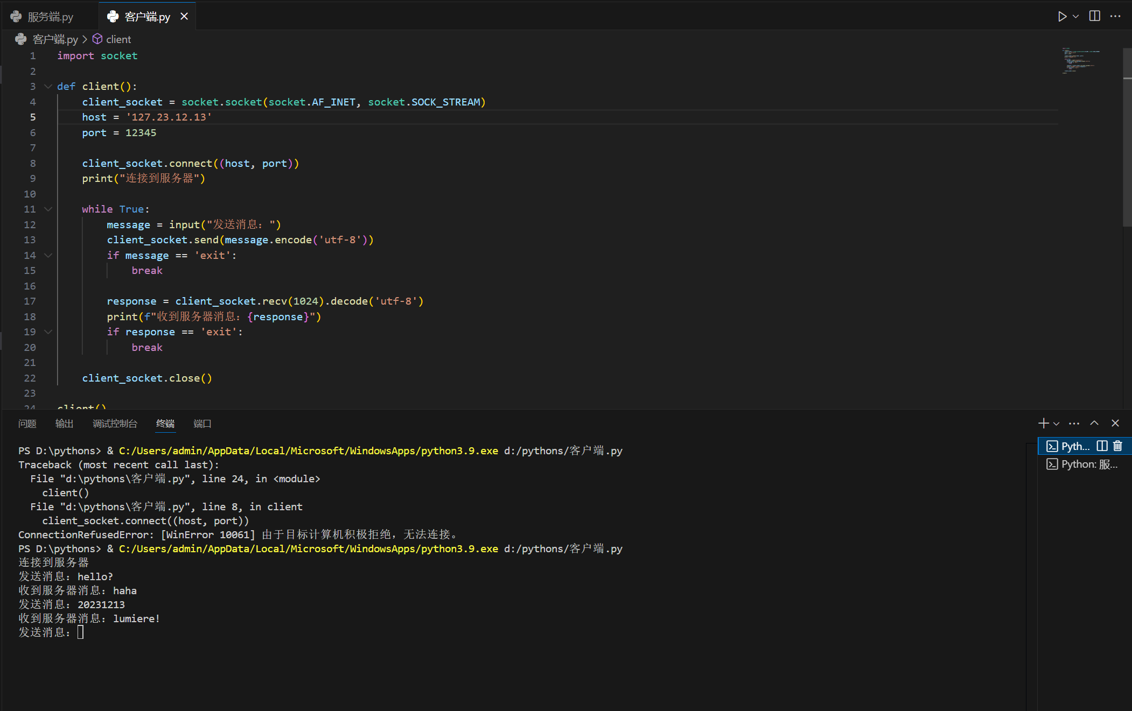Collapse the def client() fold arrow

48,86
